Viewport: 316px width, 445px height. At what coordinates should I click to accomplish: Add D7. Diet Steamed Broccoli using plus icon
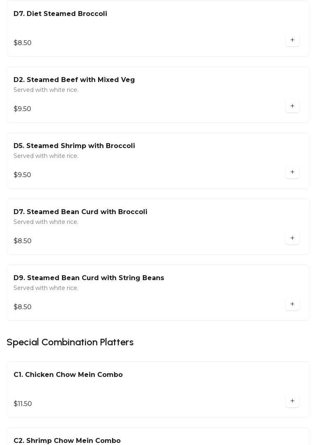pos(292,40)
